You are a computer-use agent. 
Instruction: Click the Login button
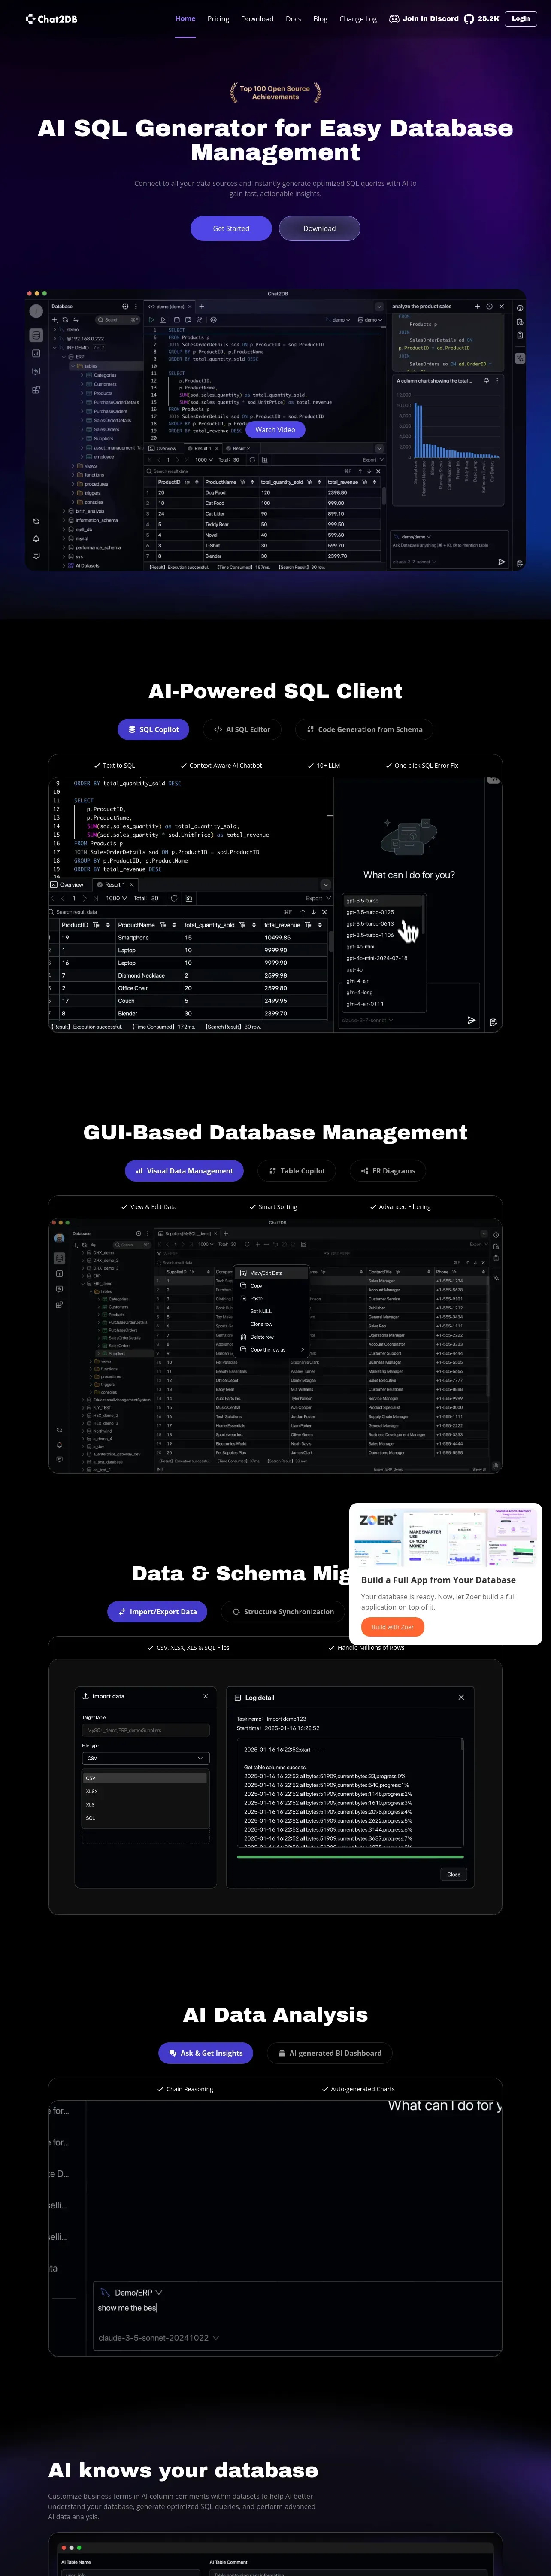(521, 19)
